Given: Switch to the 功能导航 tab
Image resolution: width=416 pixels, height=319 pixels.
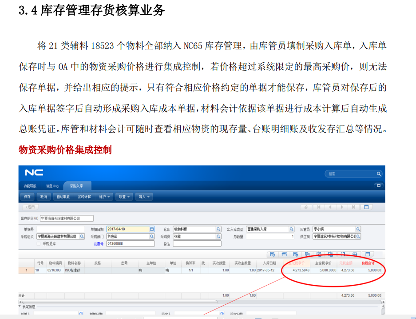Looking at the screenshot, I should click(x=30, y=186).
